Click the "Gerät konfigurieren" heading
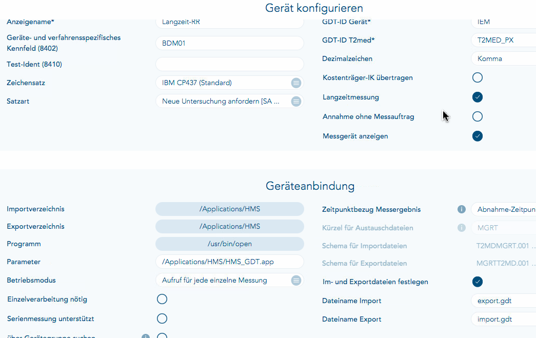This screenshot has height=338, width=536. [x=314, y=8]
